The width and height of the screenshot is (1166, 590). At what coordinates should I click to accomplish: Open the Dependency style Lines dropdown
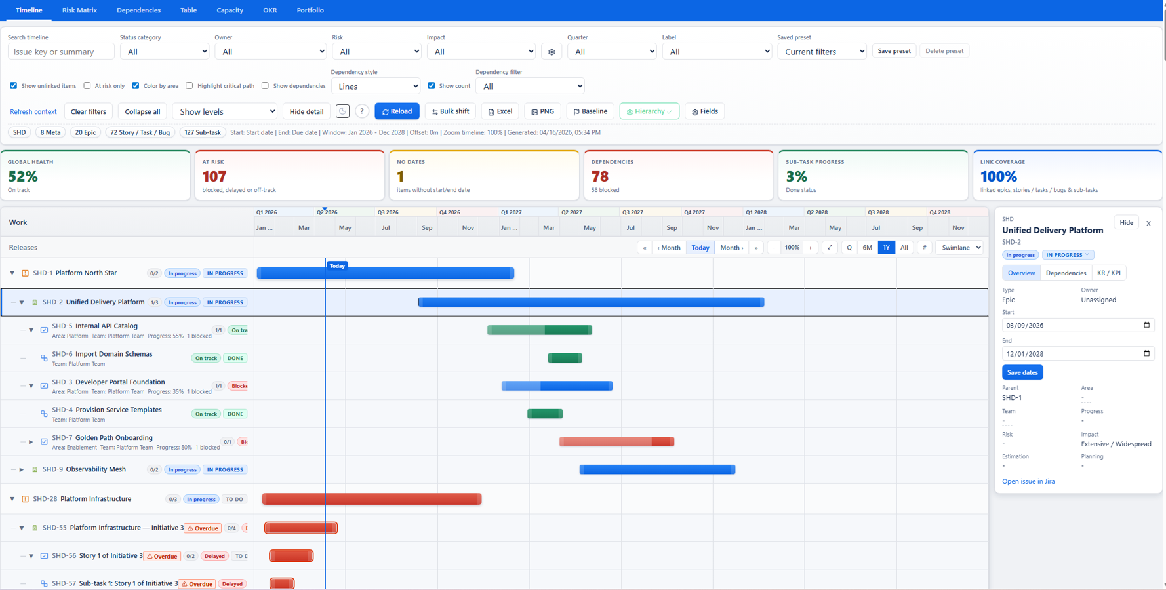point(375,86)
